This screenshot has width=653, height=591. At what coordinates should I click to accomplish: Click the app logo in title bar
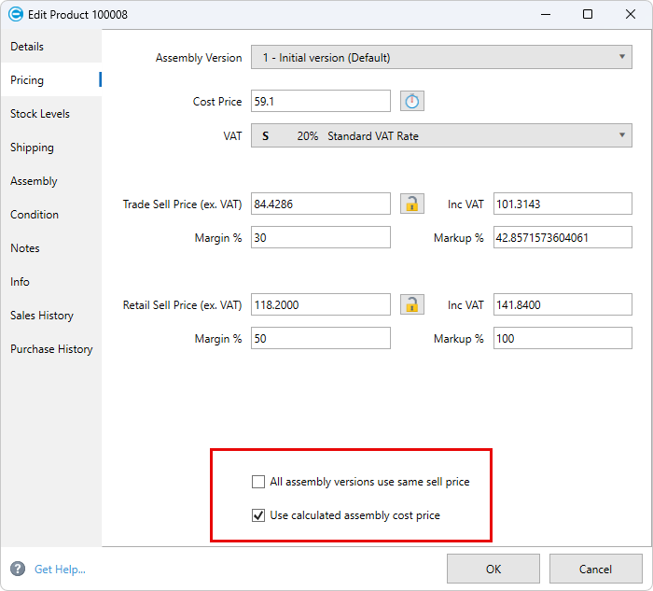(x=14, y=14)
